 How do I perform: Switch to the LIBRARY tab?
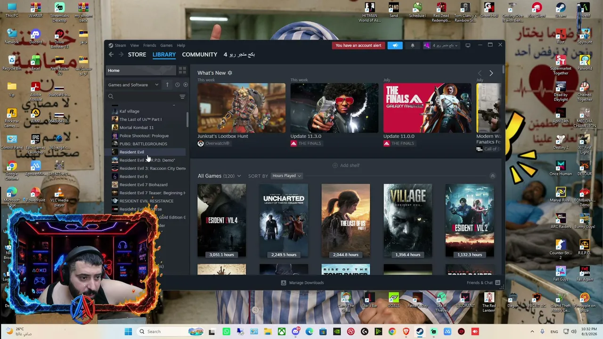click(164, 55)
